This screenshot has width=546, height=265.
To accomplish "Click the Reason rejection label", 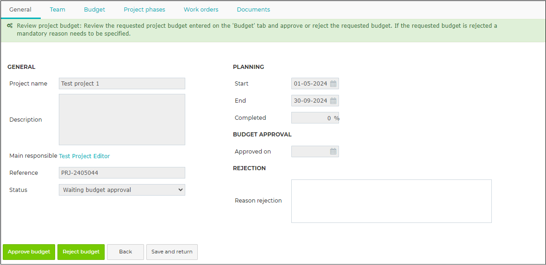I will pyautogui.click(x=258, y=201).
